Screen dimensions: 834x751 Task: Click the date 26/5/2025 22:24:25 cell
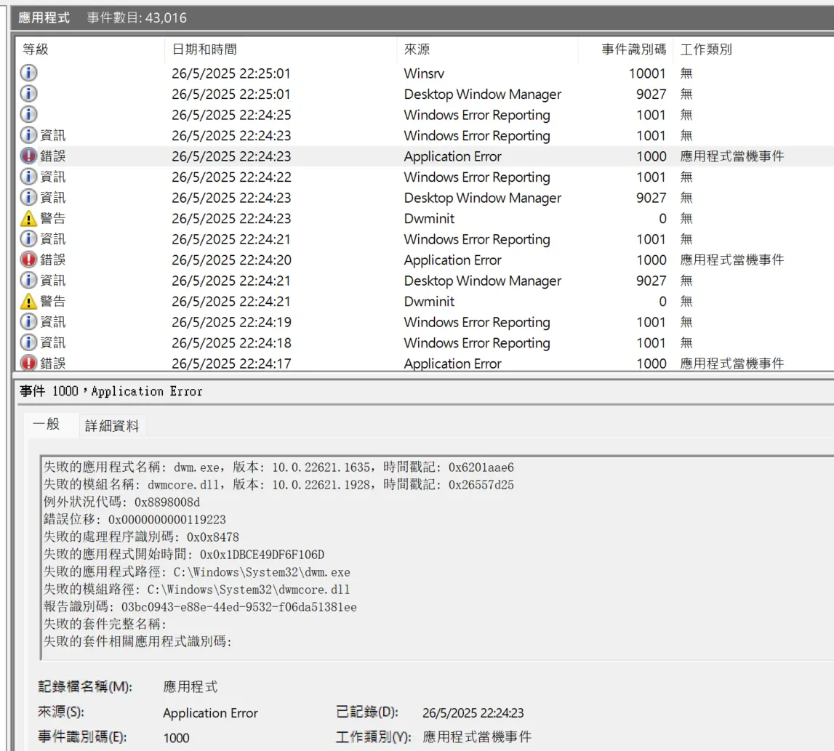(x=231, y=115)
